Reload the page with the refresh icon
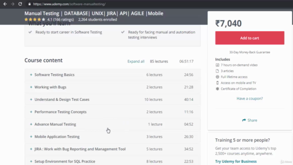 coord(20,4)
